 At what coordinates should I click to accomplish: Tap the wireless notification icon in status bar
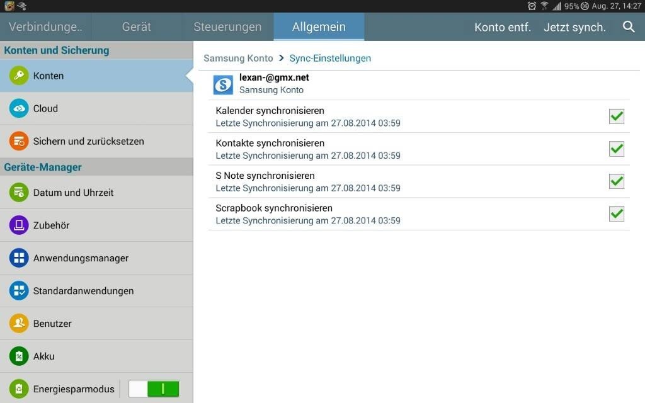[x=22, y=6]
